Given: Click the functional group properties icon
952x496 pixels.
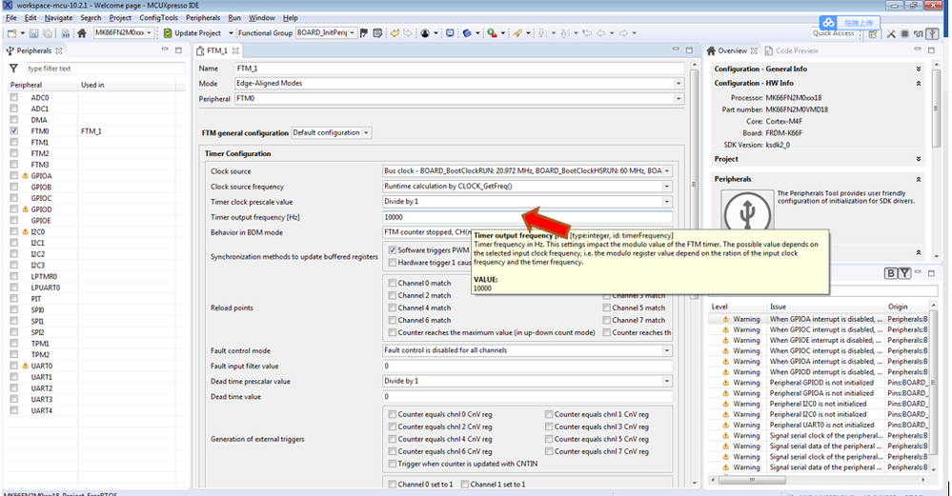Looking at the screenshot, I should click(377, 33).
